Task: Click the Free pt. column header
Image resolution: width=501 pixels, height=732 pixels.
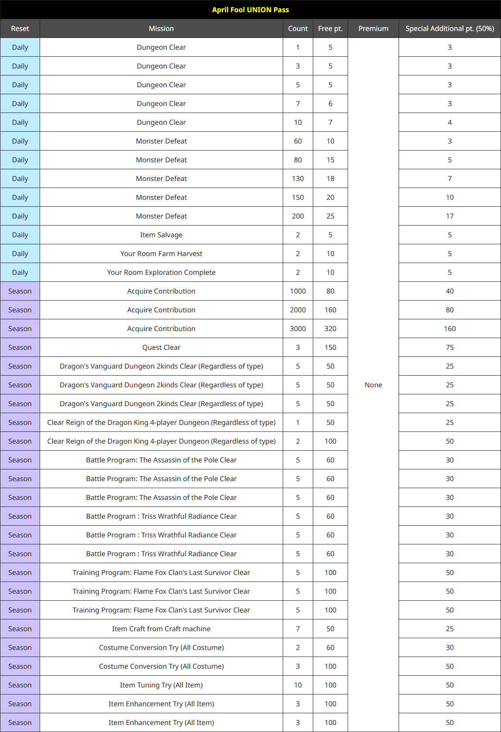Action: tap(330, 28)
